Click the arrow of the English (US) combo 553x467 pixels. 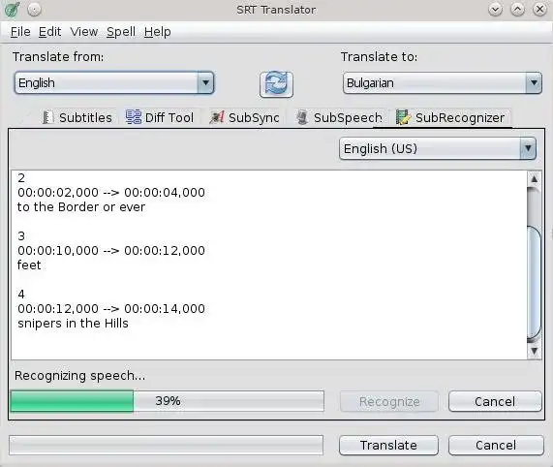pyautogui.click(x=528, y=148)
